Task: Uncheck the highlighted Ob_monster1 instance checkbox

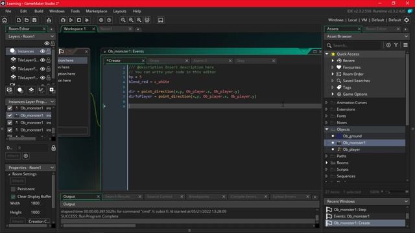Action: 10,115
